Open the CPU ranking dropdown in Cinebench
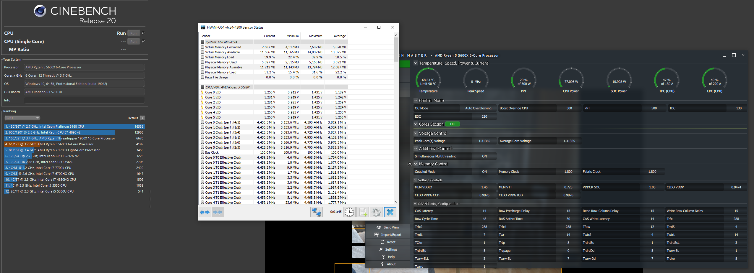754x273 pixels. (22, 118)
